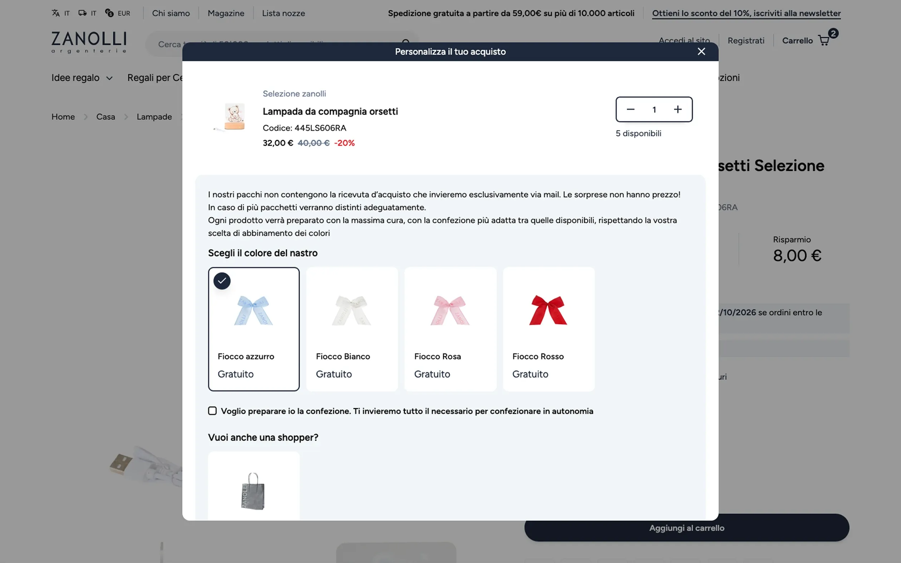The width and height of the screenshot is (901, 563).
Task: Open the Lista nozze page
Action: click(x=283, y=13)
